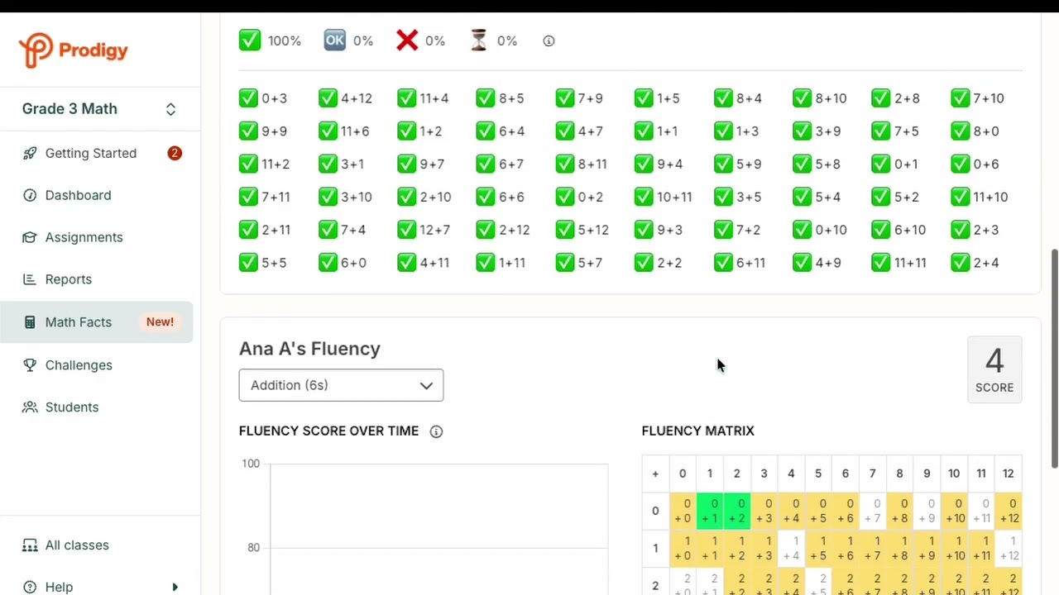Open Getting Started rocket icon

[30, 154]
